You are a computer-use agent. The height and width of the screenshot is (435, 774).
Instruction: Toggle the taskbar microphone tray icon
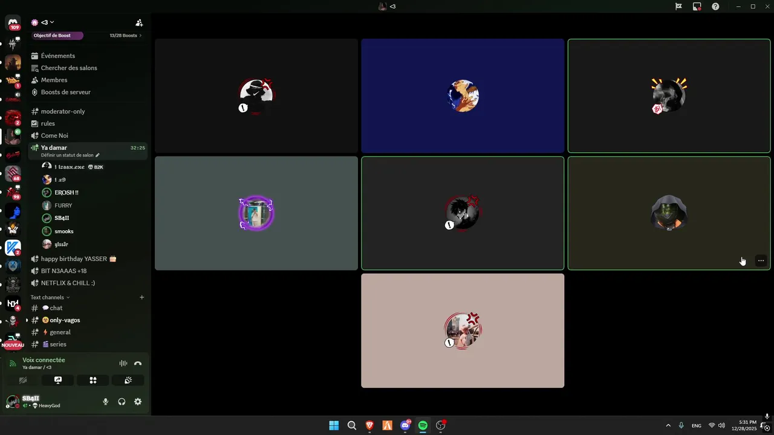[x=681, y=425]
